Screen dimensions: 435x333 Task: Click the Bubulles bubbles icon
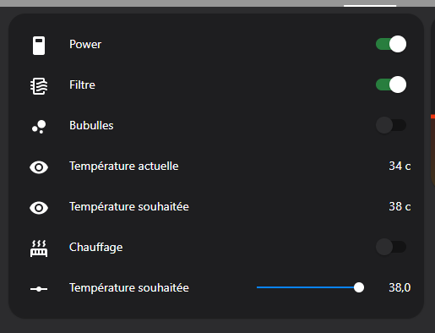click(x=39, y=127)
